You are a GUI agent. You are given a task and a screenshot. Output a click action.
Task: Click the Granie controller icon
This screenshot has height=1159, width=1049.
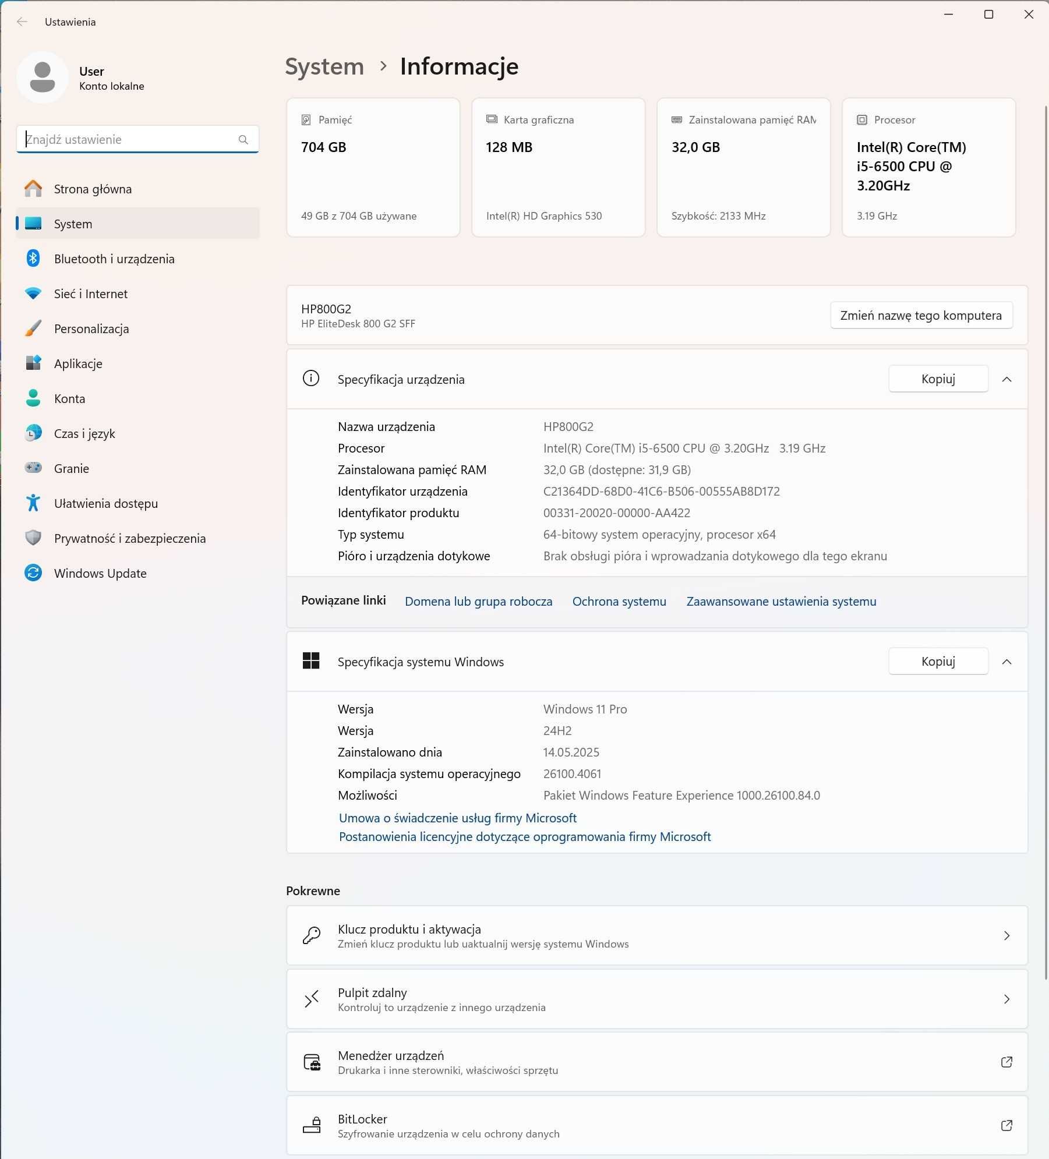click(x=33, y=468)
